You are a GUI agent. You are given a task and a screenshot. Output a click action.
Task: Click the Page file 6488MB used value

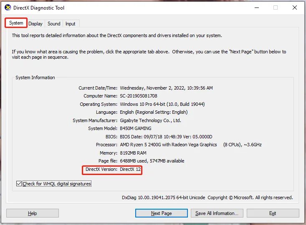(x=152, y=161)
